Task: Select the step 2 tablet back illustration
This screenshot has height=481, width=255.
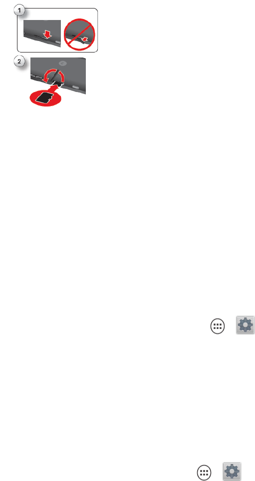Action: (58, 76)
